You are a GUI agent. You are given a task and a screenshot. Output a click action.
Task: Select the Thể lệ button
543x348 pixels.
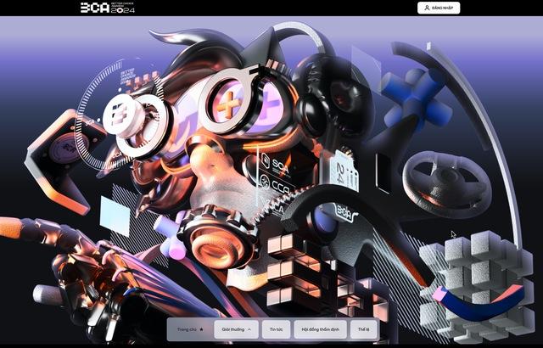(364, 328)
